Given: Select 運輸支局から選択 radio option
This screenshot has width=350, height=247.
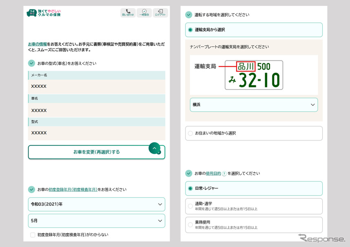Looking at the screenshot, I should tap(254, 30).
